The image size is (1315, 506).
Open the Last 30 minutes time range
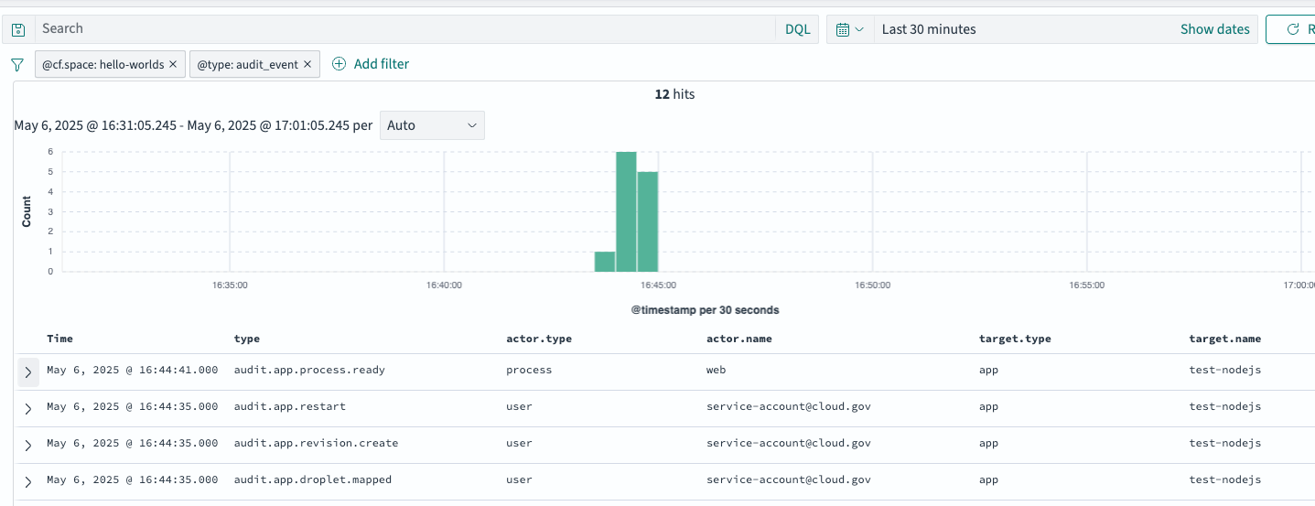pos(929,29)
